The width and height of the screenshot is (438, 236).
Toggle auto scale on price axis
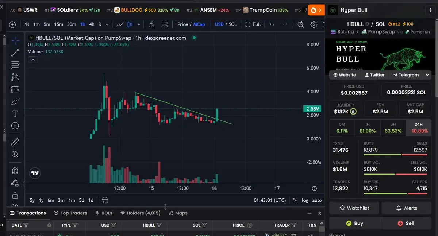[x=317, y=200]
